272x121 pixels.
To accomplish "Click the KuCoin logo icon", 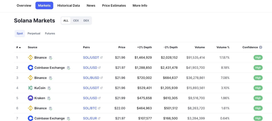I will tap(30, 88).
